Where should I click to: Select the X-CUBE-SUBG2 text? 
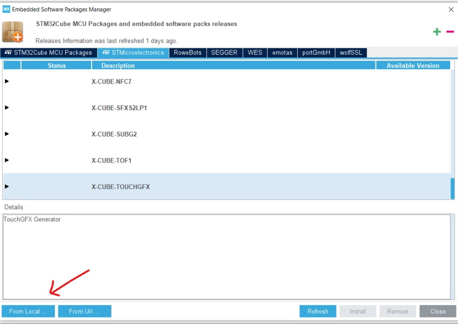(114, 134)
